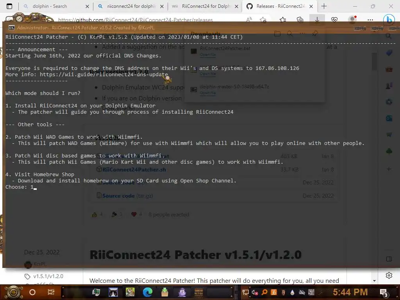Screen dimensions: 400x300
Task: Pin the Downloads panel
Action: (315, 34)
